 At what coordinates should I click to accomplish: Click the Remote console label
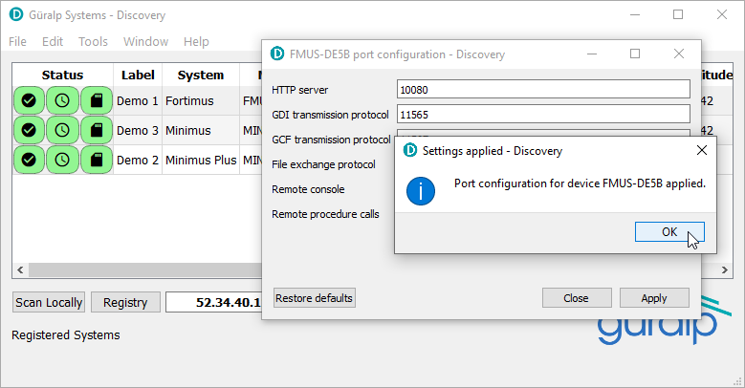pyautogui.click(x=308, y=189)
